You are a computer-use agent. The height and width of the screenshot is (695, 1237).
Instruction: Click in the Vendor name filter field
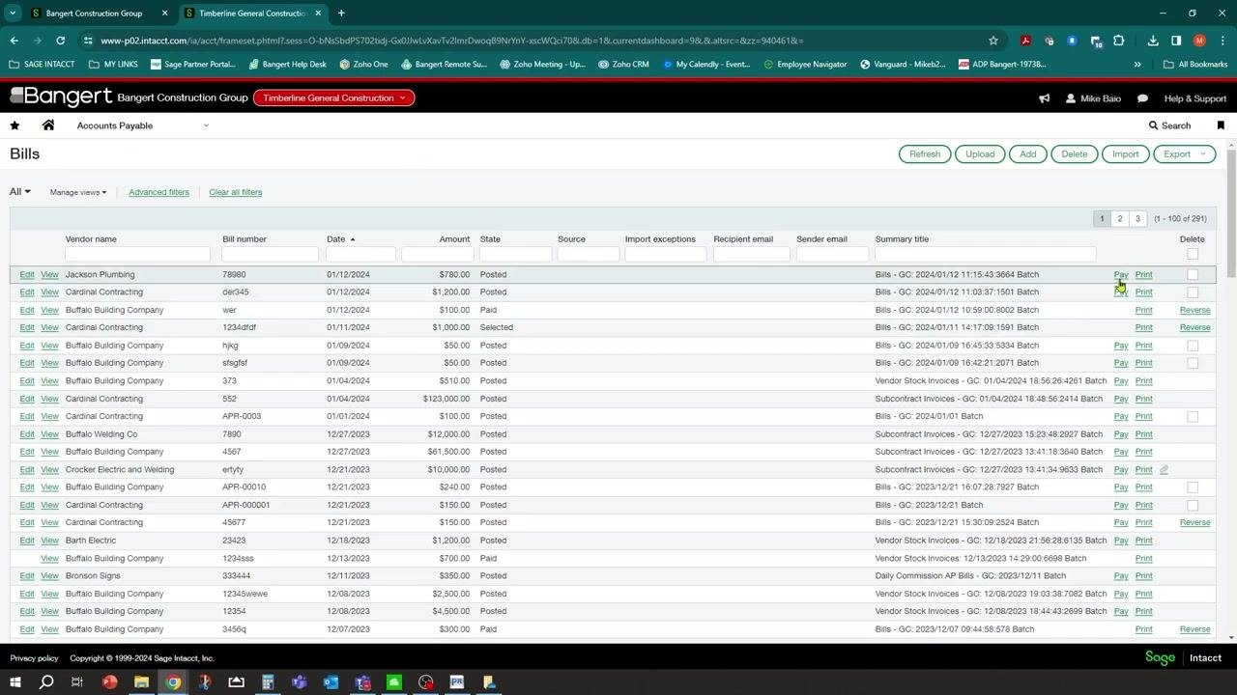coord(137,255)
